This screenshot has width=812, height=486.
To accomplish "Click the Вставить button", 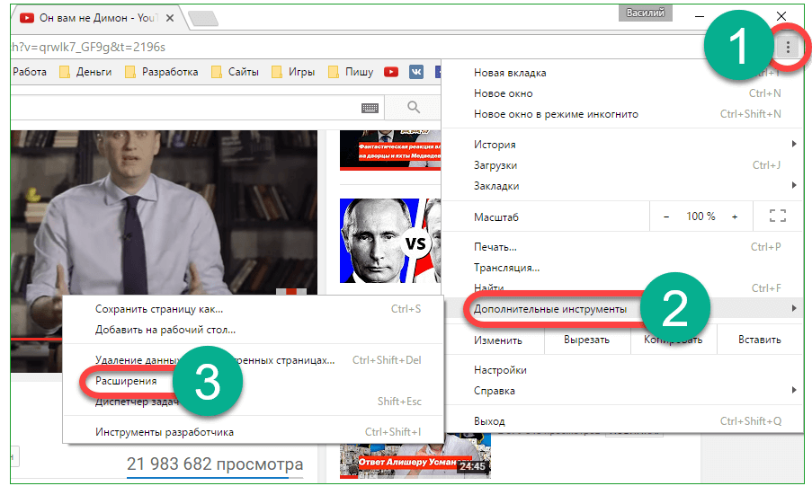I will (760, 340).
